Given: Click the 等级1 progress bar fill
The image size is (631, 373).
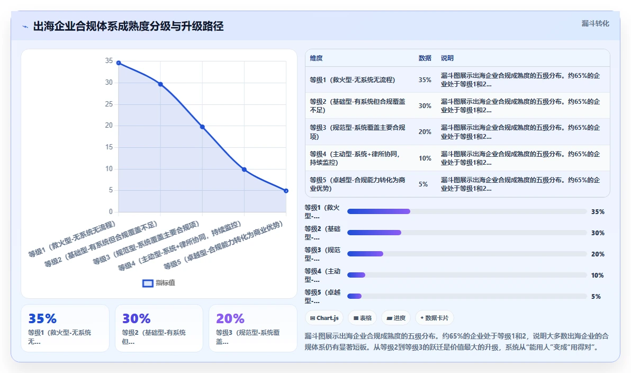Looking at the screenshot, I should click(x=378, y=211).
